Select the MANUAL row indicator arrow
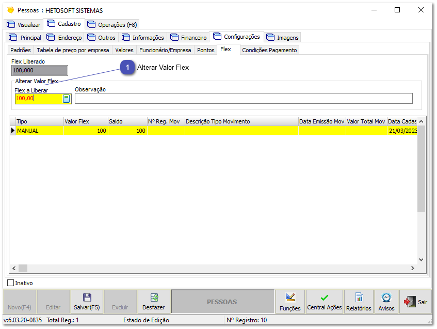Viewport: 437px width, 329px height. [x=13, y=131]
